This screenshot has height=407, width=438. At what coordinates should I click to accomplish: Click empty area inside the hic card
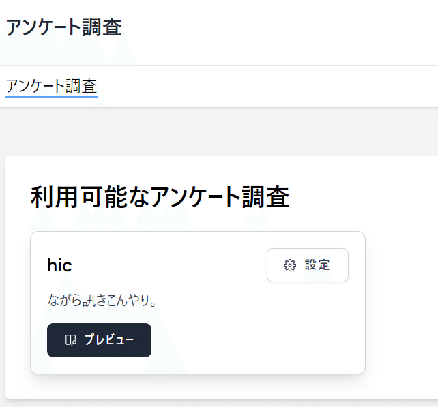tap(251, 329)
